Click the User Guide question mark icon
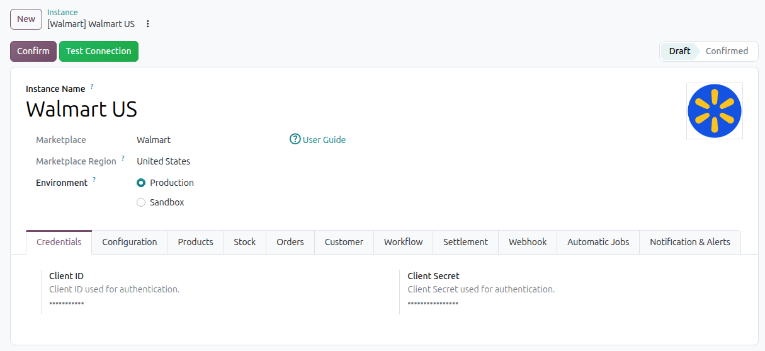Screen dimensions: 765x351 295,139
